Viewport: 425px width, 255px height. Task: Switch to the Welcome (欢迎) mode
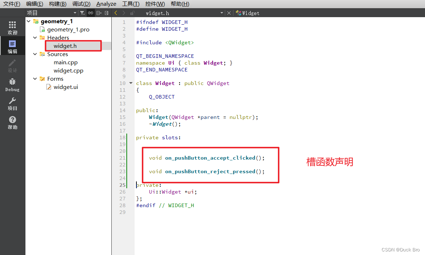click(x=13, y=27)
